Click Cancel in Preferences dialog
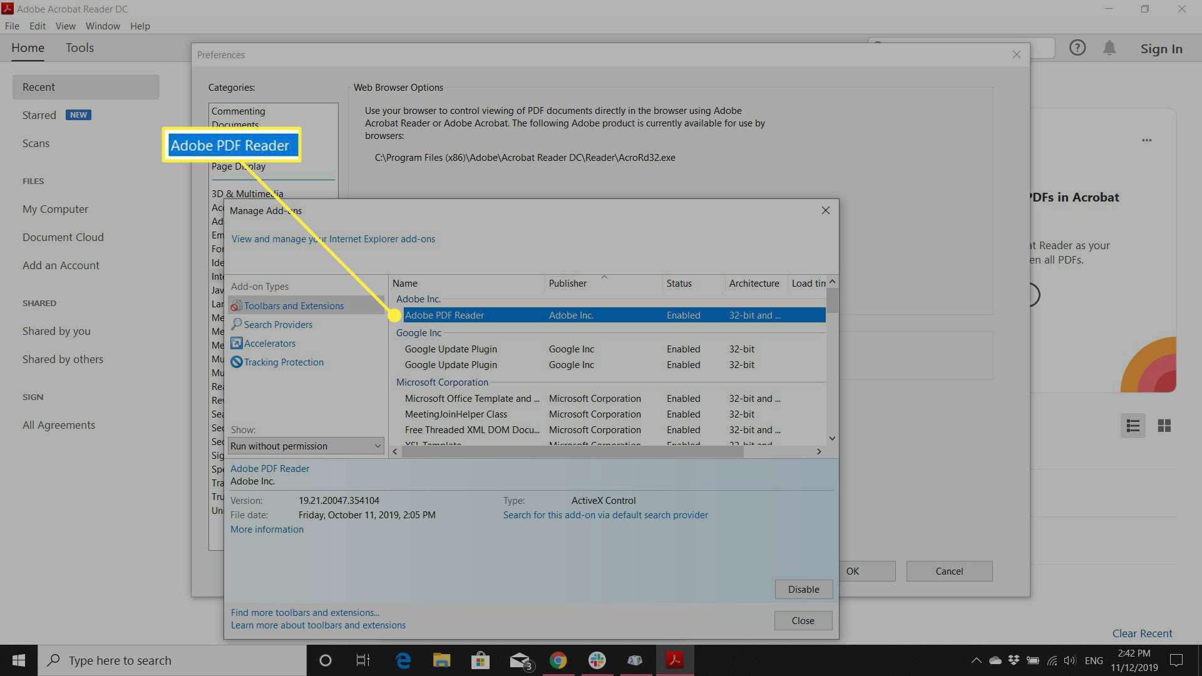Viewport: 1202px width, 676px height. 949,571
